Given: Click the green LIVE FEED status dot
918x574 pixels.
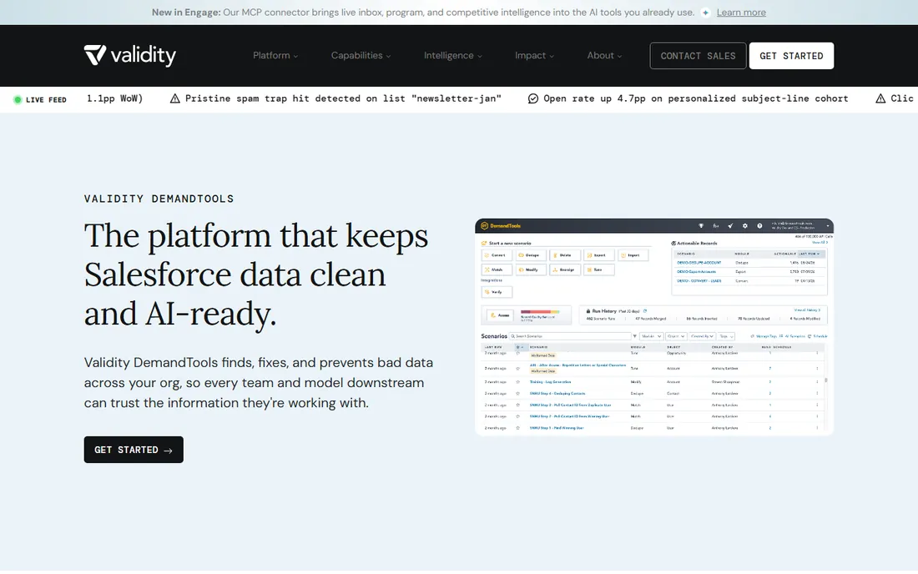Looking at the screenshot, I should click(18, 99).
